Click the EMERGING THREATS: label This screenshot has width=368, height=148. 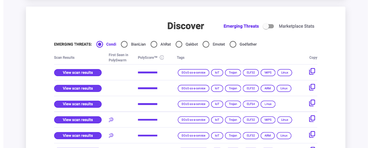click(x=73, y=44)
